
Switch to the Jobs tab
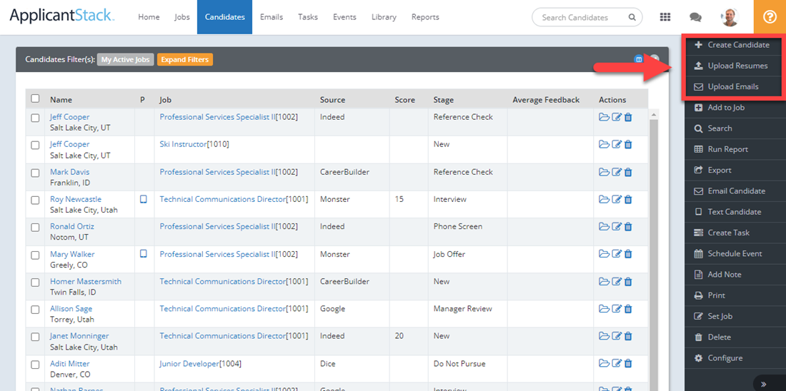click(x=182, y=17)
